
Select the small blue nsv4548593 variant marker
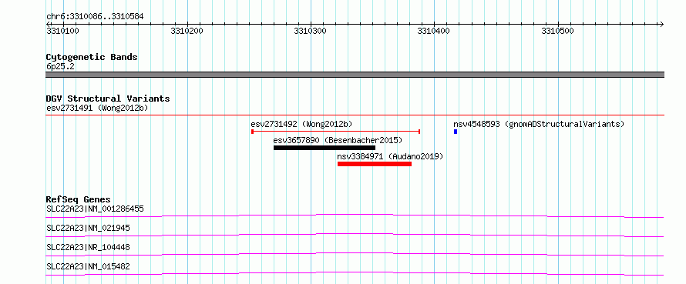click(x=456, y=132)
